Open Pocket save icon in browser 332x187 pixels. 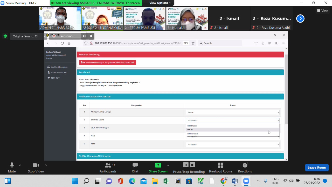pyautogui.click(x=256, y=43)
